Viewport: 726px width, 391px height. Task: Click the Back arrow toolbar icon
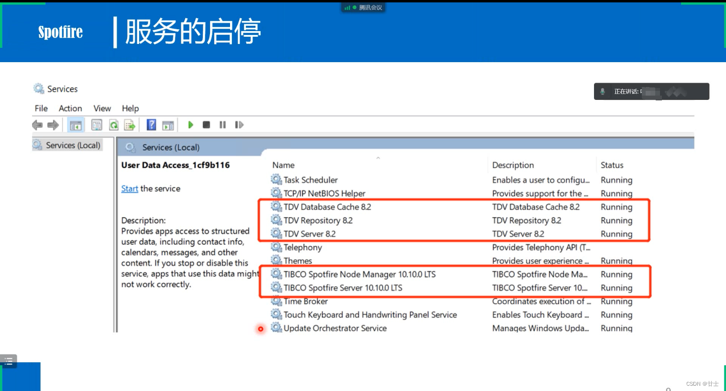pyautogui.click(x=37, y=125)
